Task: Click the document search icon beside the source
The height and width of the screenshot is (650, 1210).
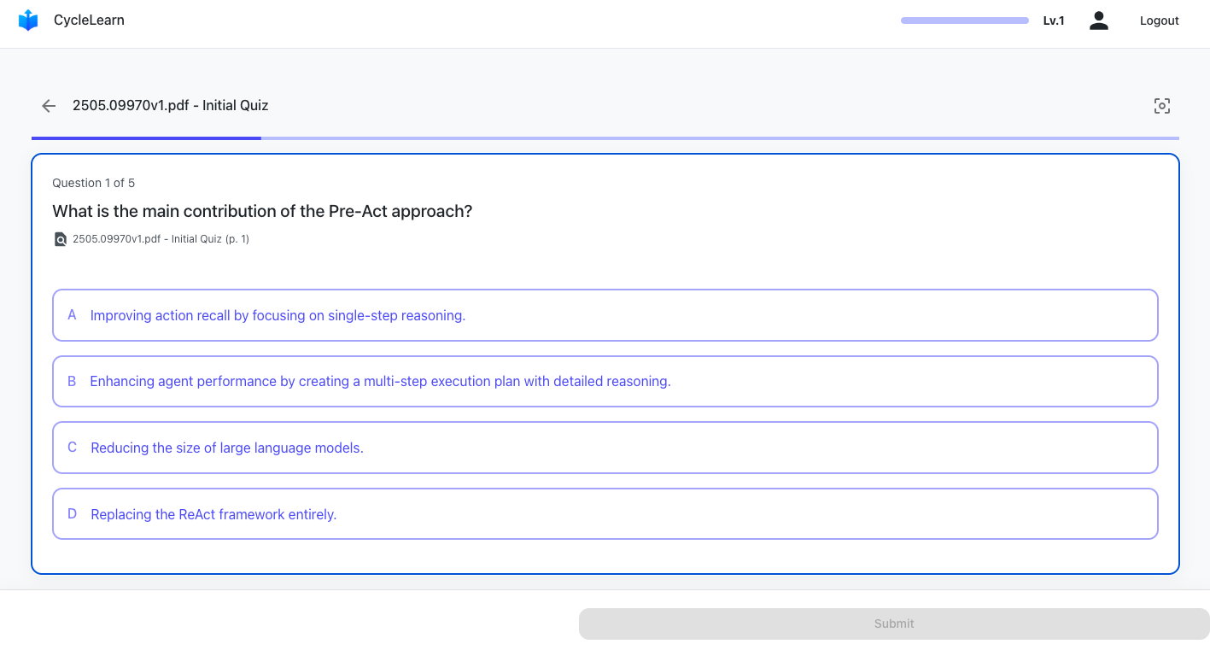Action: pyautogui.click(x=61, y=239)
